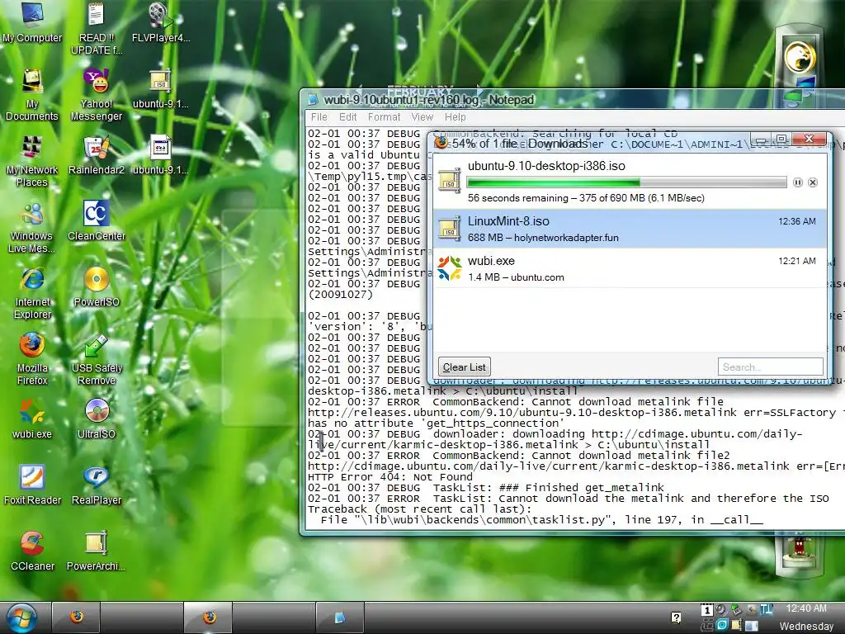845x634 pixels.
Task: Select the wubi.exe download entry in Downloads
Action: tap(630, 268)
